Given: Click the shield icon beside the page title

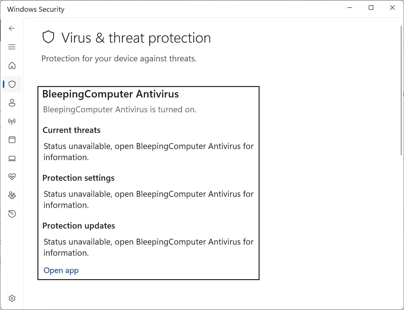Looking at the screenshot, I should (x=48, y=37).
